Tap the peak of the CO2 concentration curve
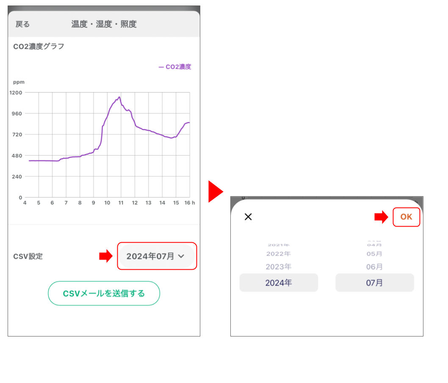The height and width of the screenshot is (383, 448). (119, 97)
